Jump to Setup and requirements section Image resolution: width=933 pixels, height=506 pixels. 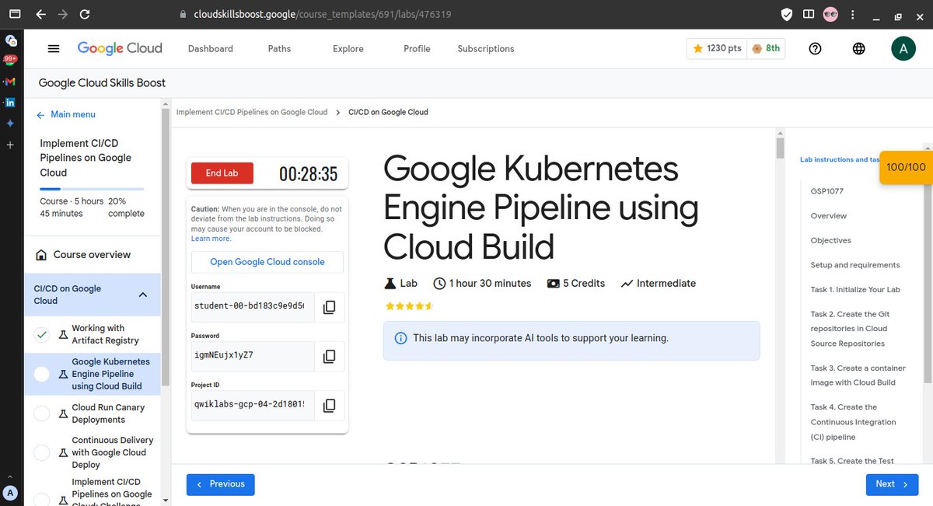pyautogui.click(x=855, y=265)
